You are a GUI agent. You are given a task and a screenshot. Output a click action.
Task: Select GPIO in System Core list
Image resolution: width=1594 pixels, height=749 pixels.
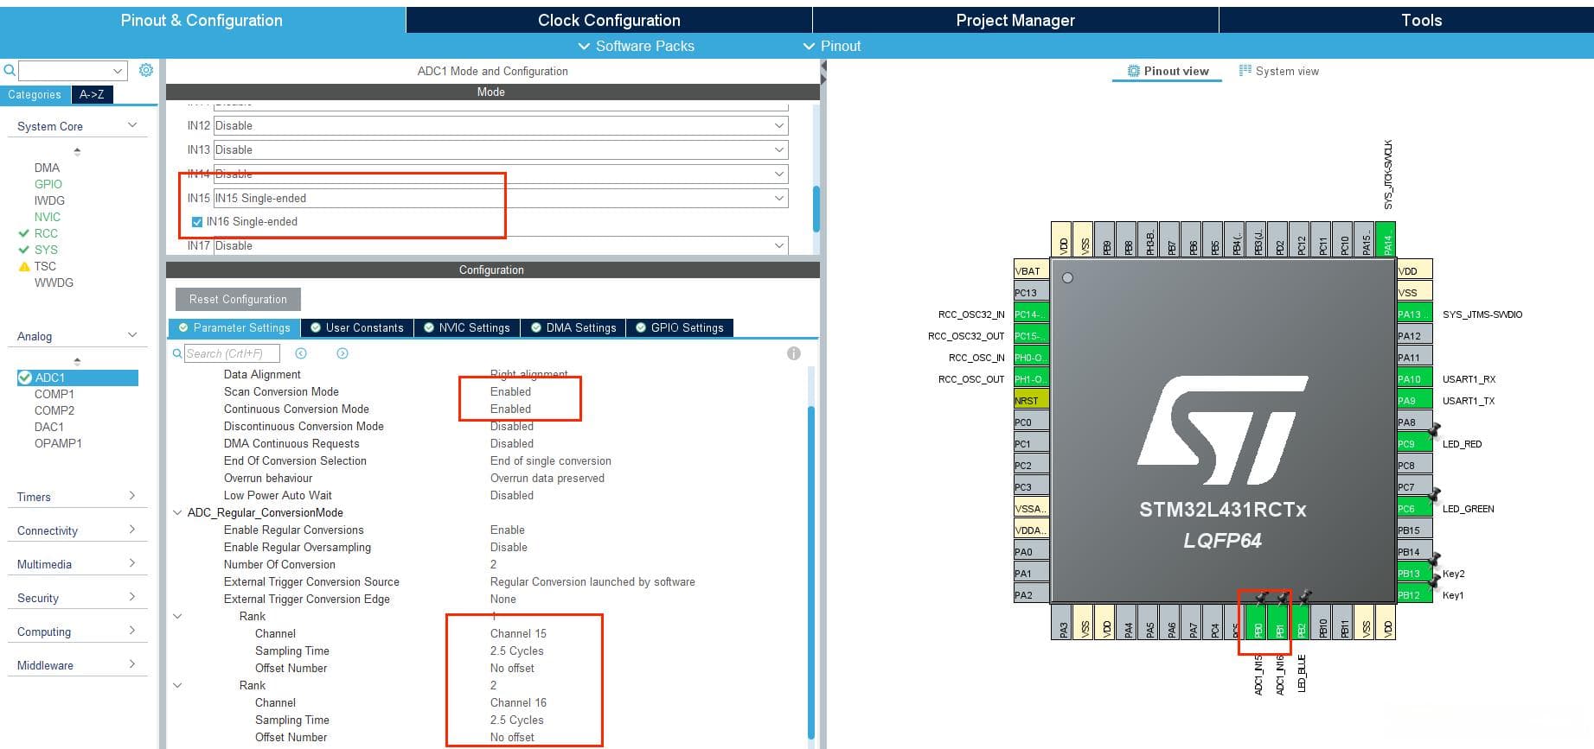point(48,184)
